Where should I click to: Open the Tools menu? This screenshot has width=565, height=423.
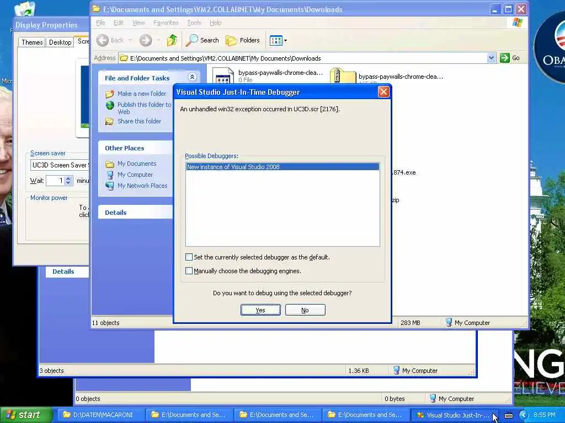[194, 23]
